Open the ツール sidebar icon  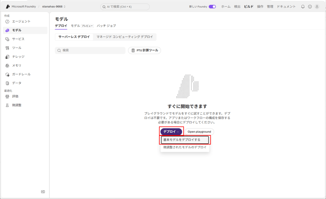tap(7, 48)
